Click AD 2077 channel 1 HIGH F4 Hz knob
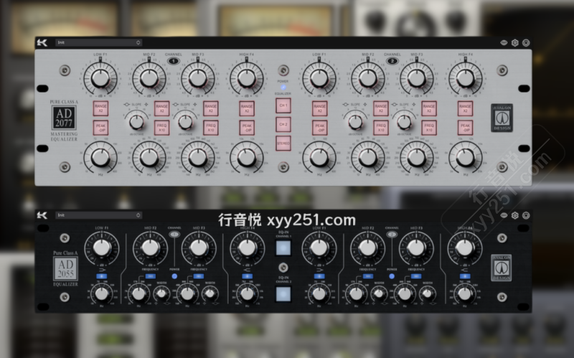Image resolution: width=574 pixels, height=358 pixels. (247, 157)
